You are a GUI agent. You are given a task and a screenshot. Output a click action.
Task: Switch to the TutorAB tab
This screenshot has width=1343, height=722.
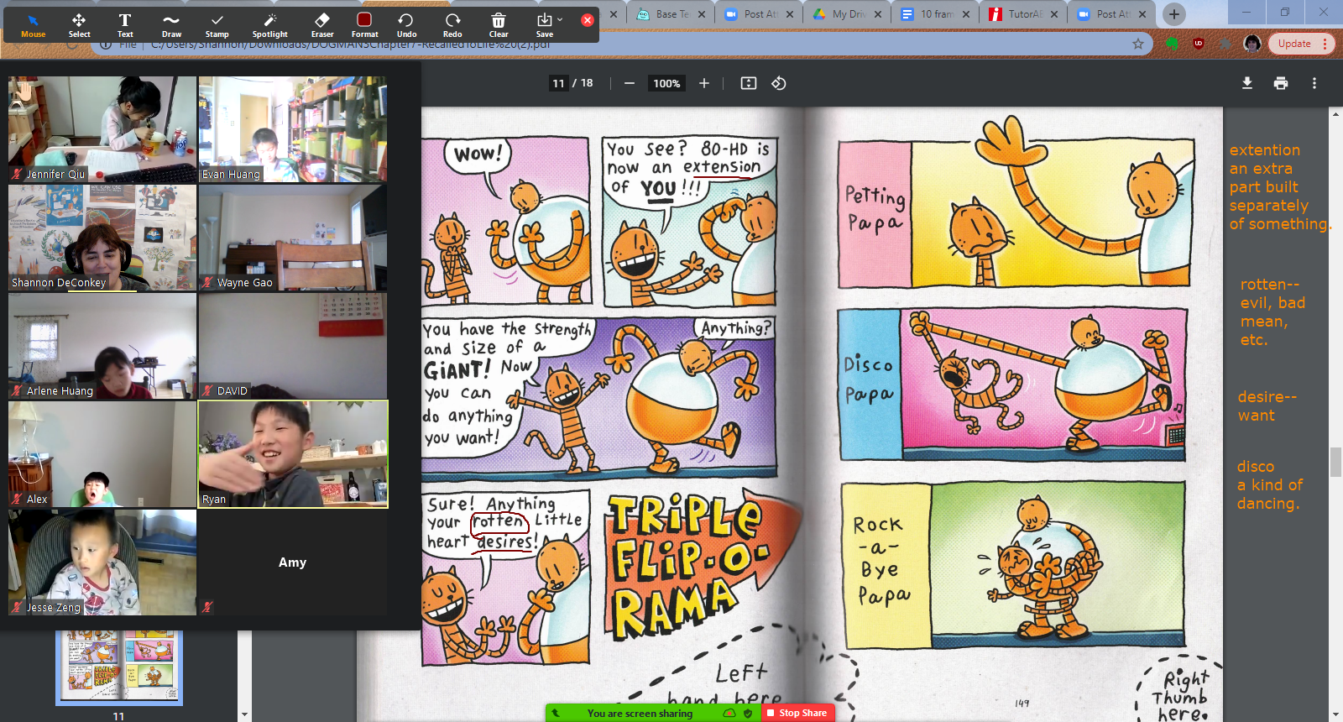tap(1024, 13)
